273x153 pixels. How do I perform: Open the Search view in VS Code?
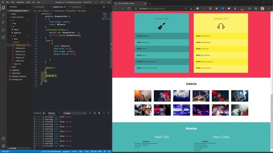(3, 15)
